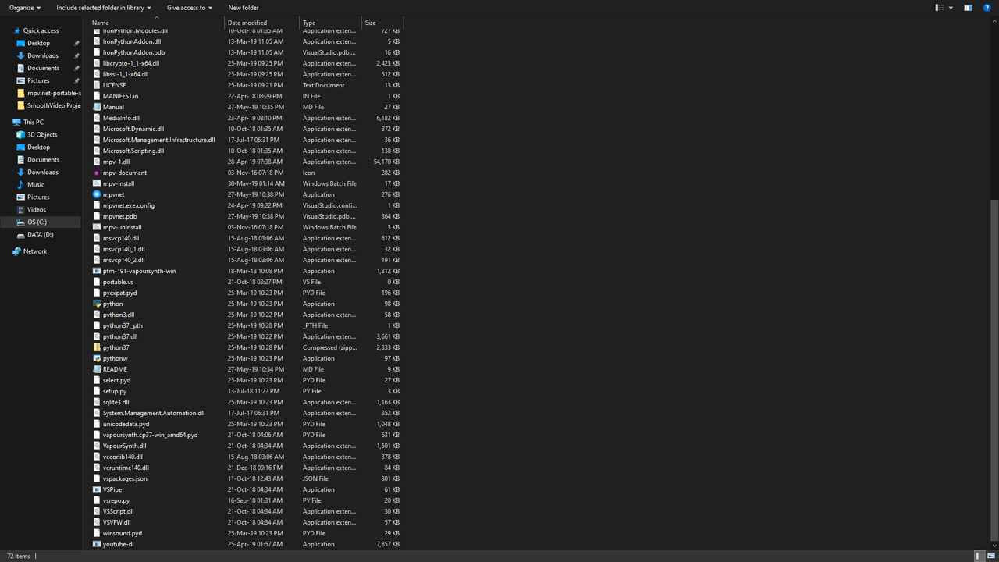
Task: Select the MediaInfo.dll file name
Action: pyautogui.click(x=121, y=118)
